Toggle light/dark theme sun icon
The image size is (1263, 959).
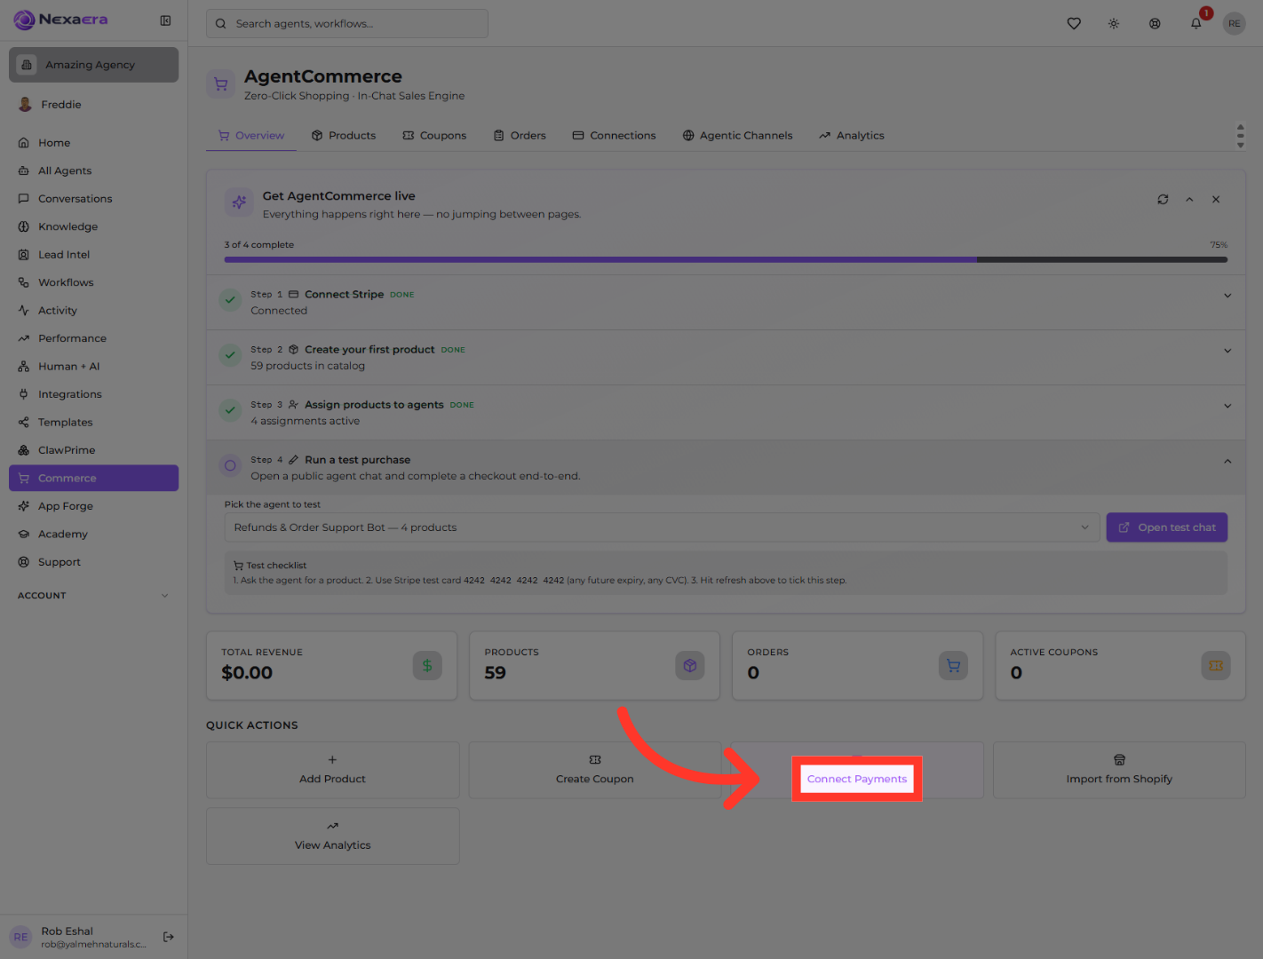1114,24
